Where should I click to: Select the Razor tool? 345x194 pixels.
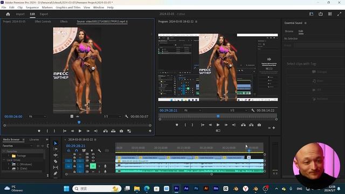coord(56,161)
